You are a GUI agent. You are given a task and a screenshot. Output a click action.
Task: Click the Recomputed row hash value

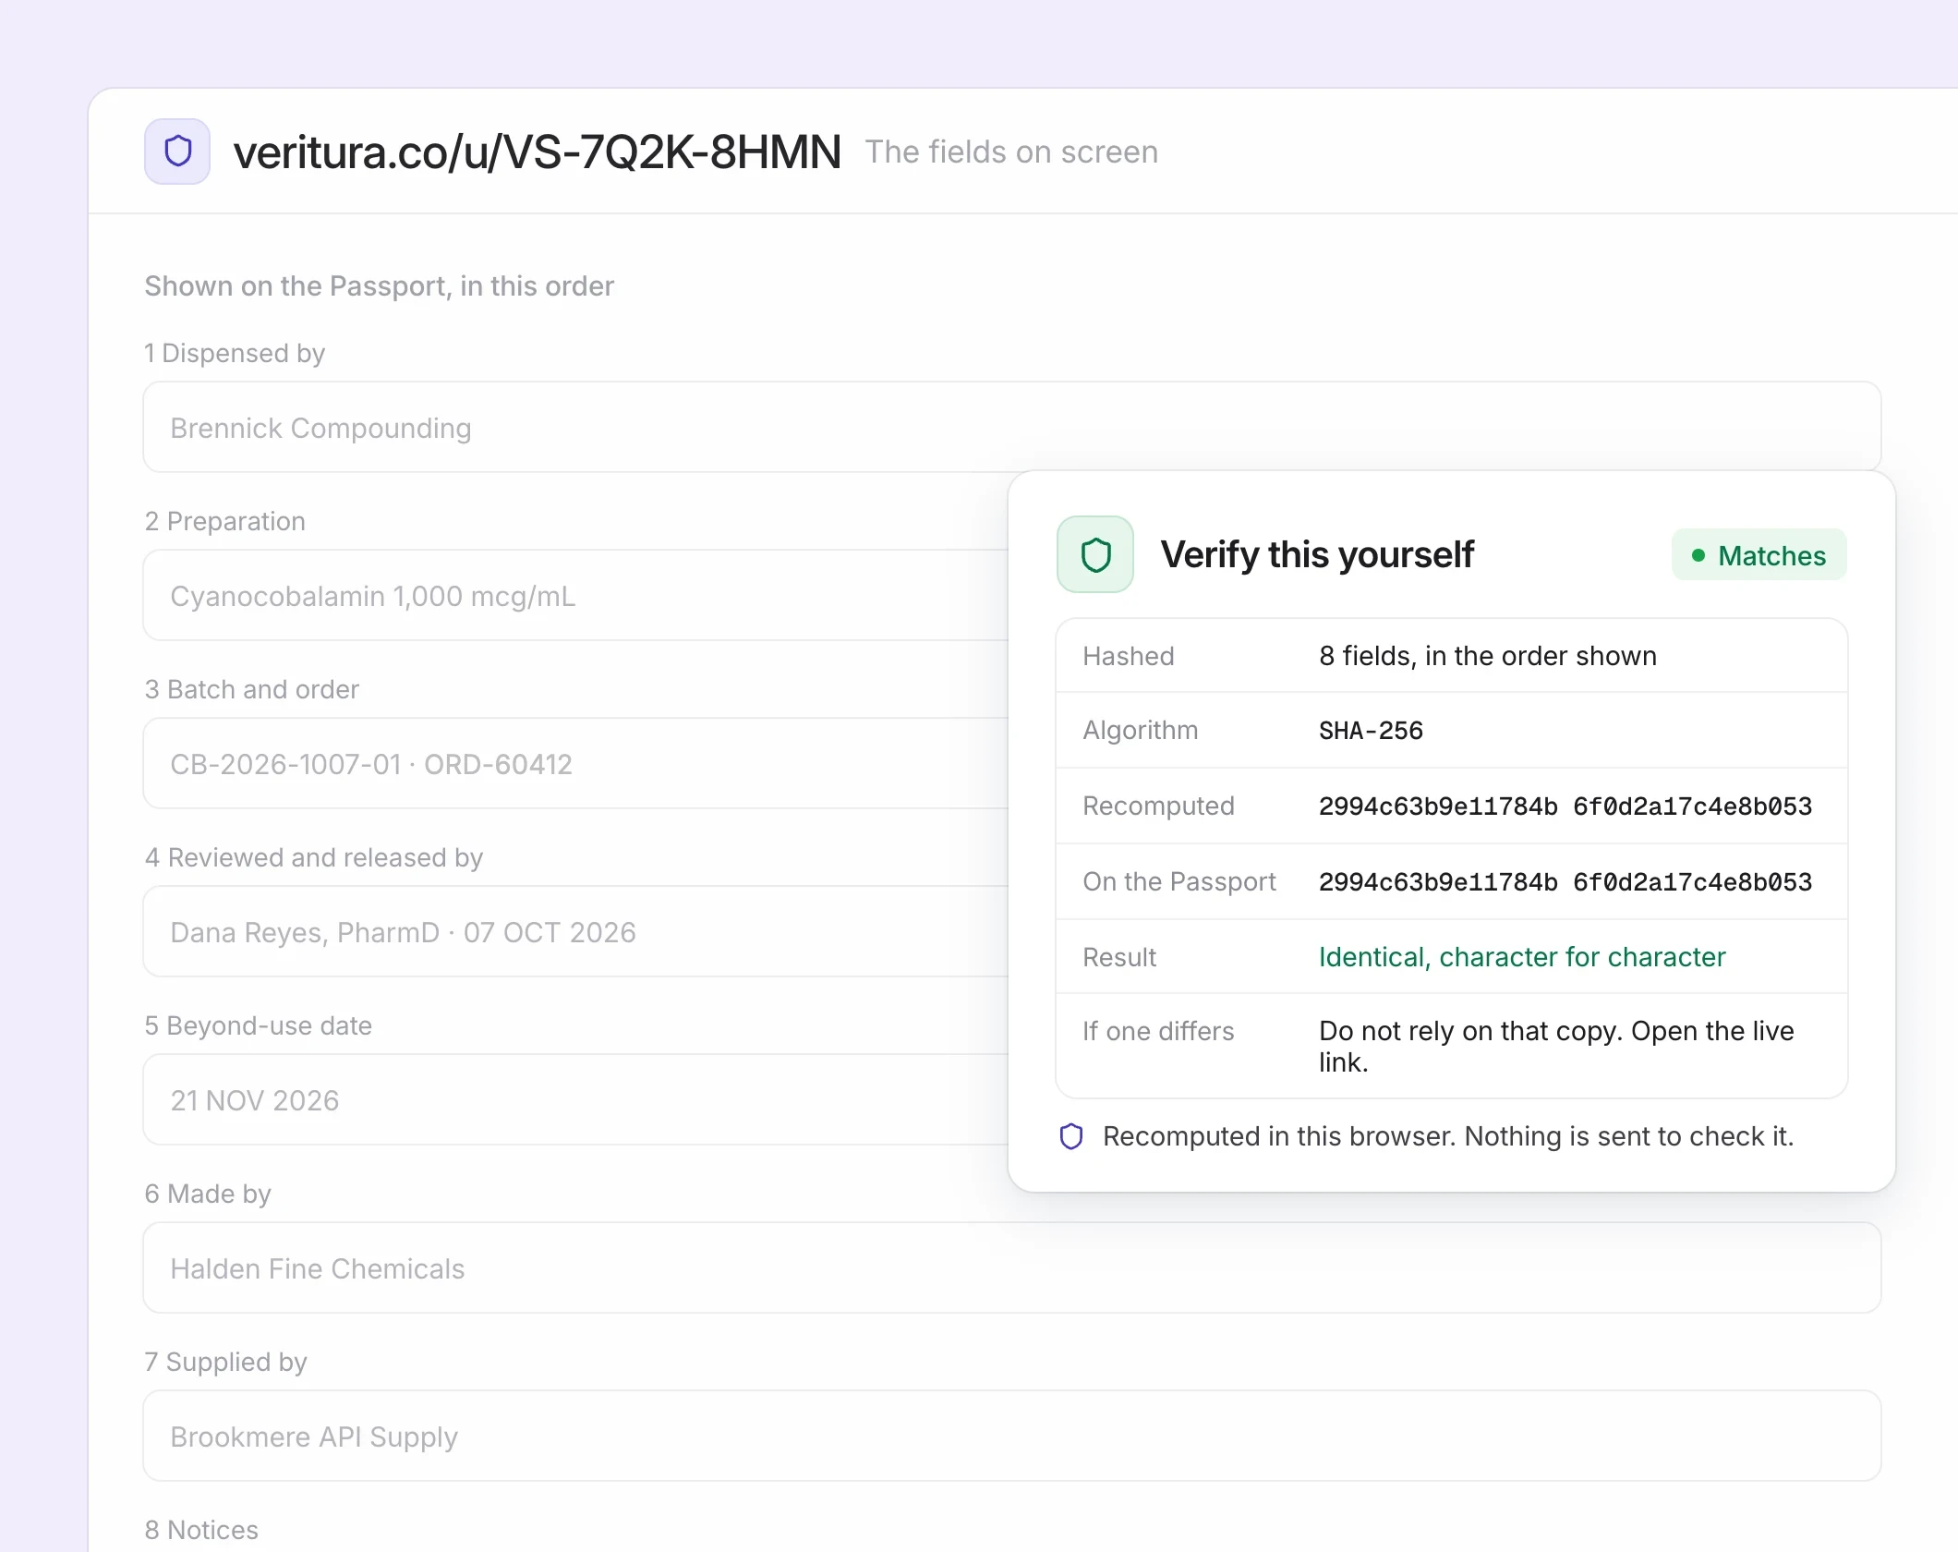pos(1565,806)
